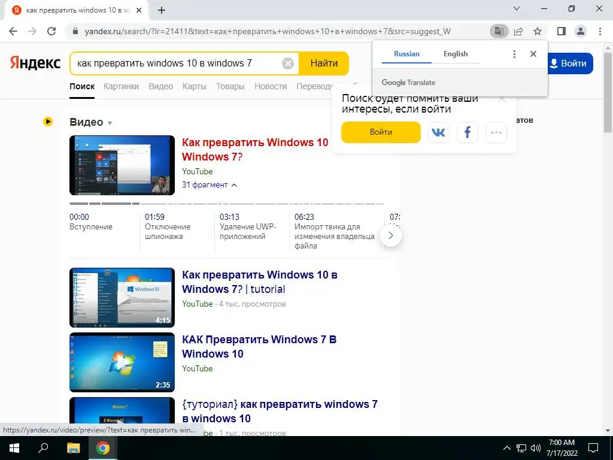Screen dimensions: 613x460
Task: Open red-titled link Как превратить Windows 10
Action: [x=255, y=150]
